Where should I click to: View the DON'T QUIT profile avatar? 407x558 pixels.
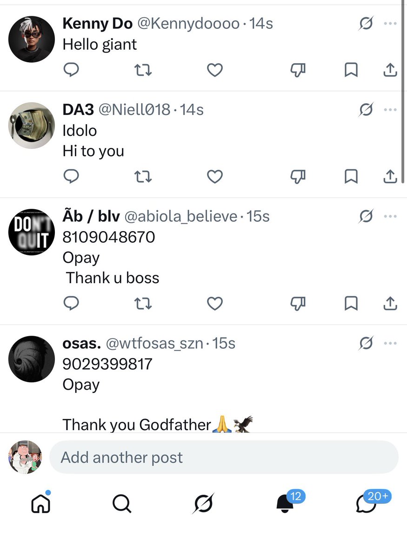pyautogui.click(x=32, y=232)
